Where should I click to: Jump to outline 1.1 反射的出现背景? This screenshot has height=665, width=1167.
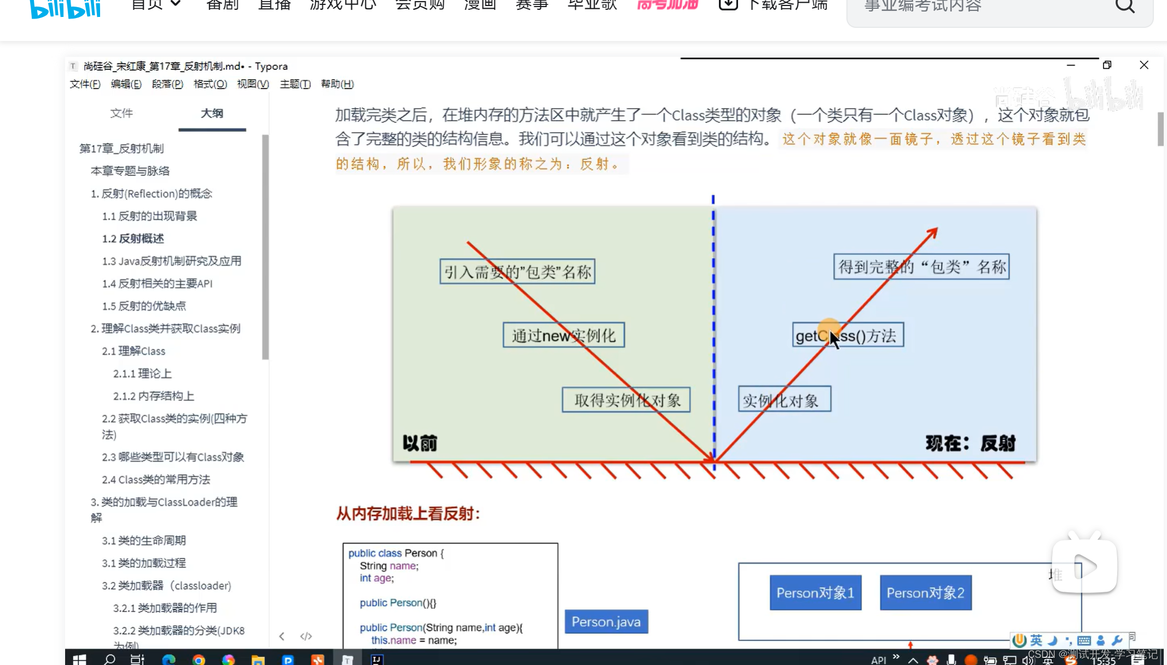[149, 216]
